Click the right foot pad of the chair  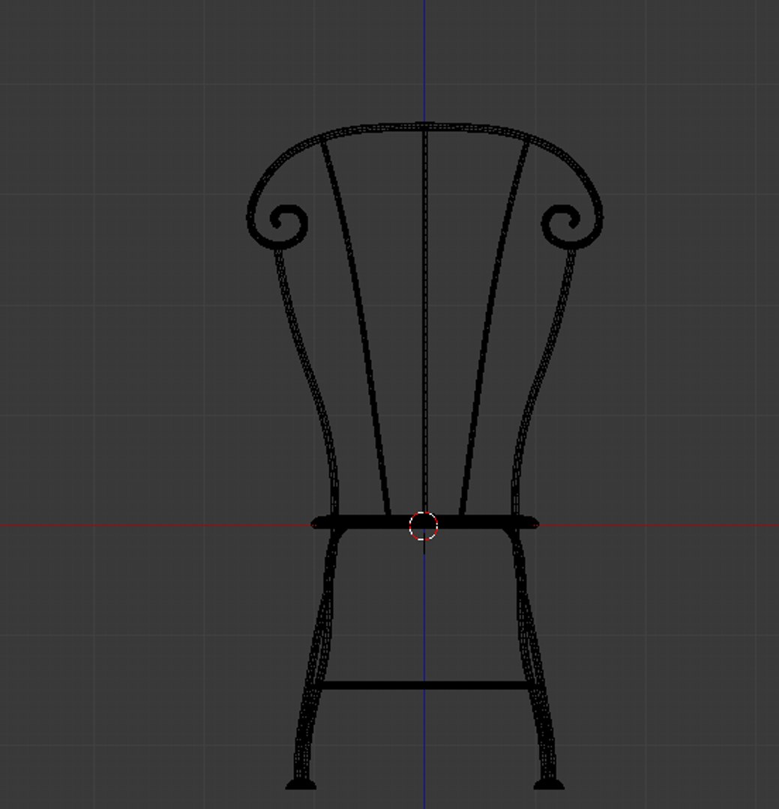(549, 785)
